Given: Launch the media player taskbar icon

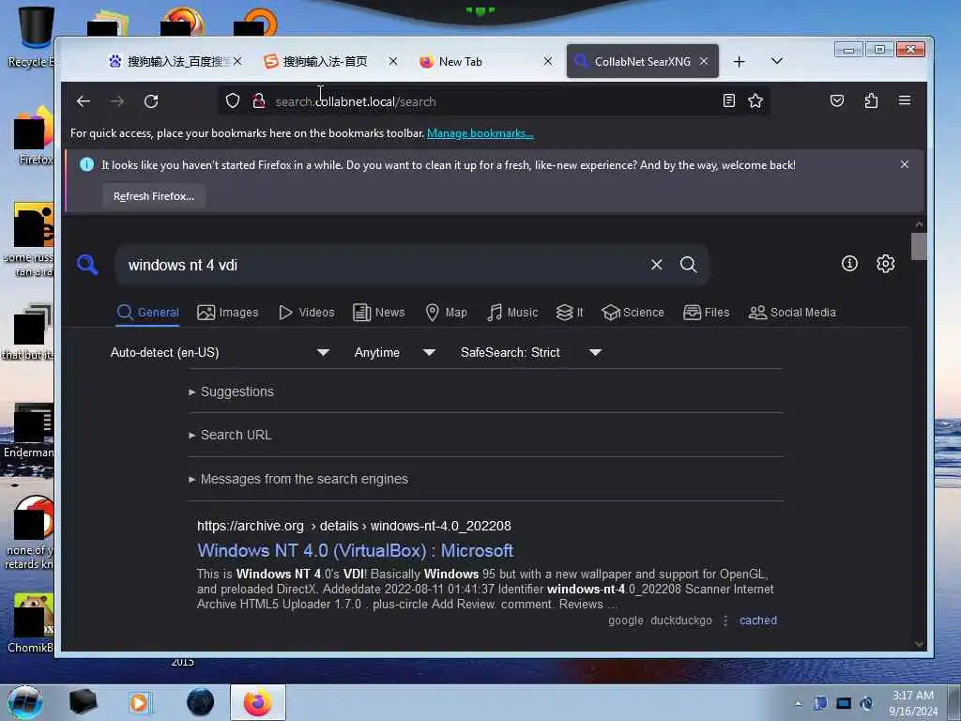Looking at the screenshot, I should point(139,702).
